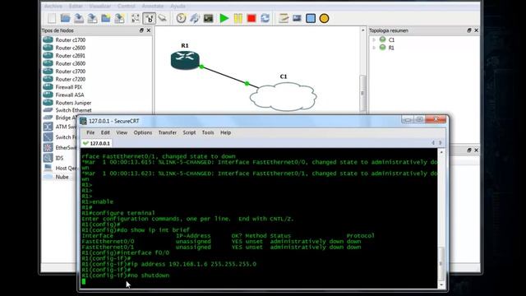This screenshot has width=526, height=296.
Task: Click SecureCRT terminal scrollbar down arrow
Action: point(441,285)
